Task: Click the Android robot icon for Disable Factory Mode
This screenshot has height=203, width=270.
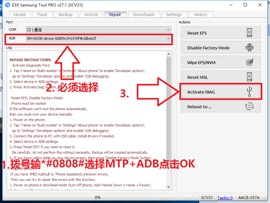Action: pos(249,47)
